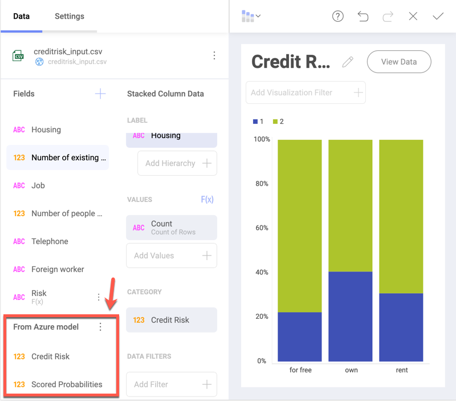Image resolution: width=456 pixels, height=401 pixels.
Task: Undo the last change
Action: coord(363,16)
